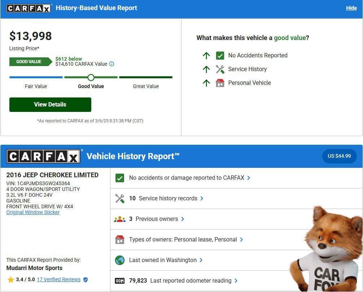Click the 2016 JEEP CHEROKEE LIMITED heading
Image resolution: width=363 pixels, height=292 pixels.
[x=52, y=175]
